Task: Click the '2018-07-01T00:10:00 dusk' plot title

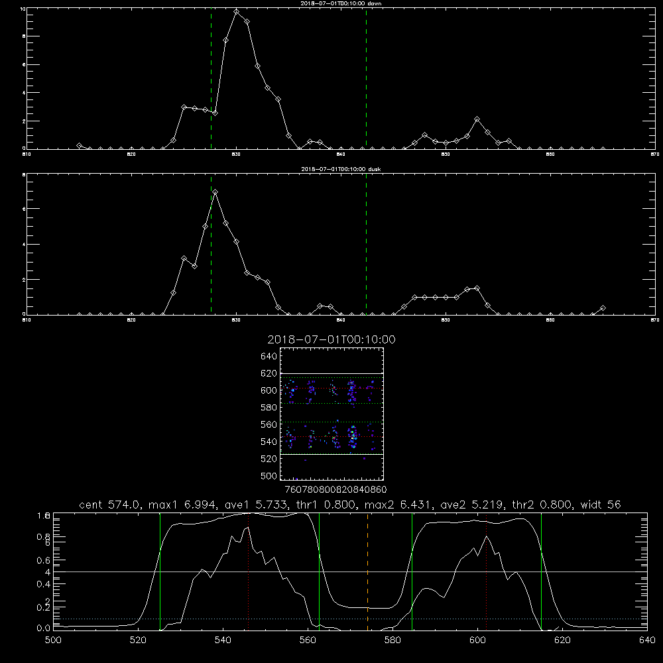Action: [x=341, y=169]
